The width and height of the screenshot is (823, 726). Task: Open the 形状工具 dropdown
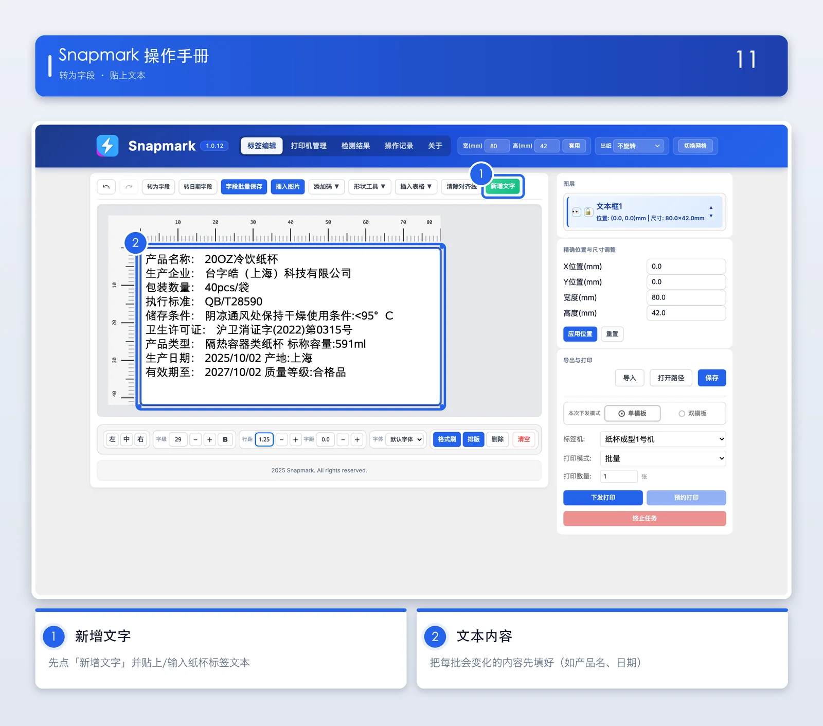(x=370, y=187)
